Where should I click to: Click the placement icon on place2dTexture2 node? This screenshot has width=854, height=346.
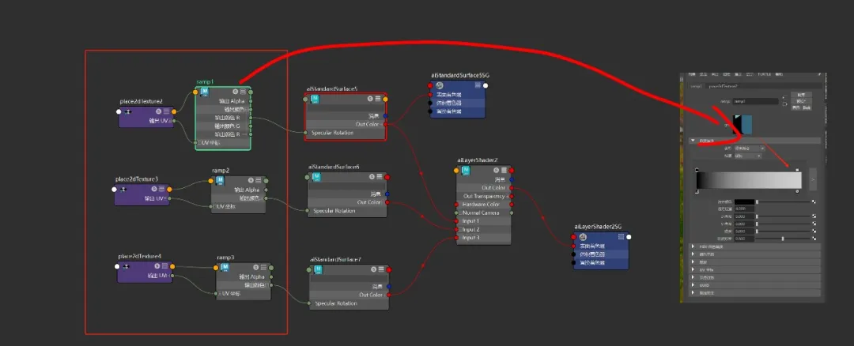pyautogui.click(x=129, y=111)
